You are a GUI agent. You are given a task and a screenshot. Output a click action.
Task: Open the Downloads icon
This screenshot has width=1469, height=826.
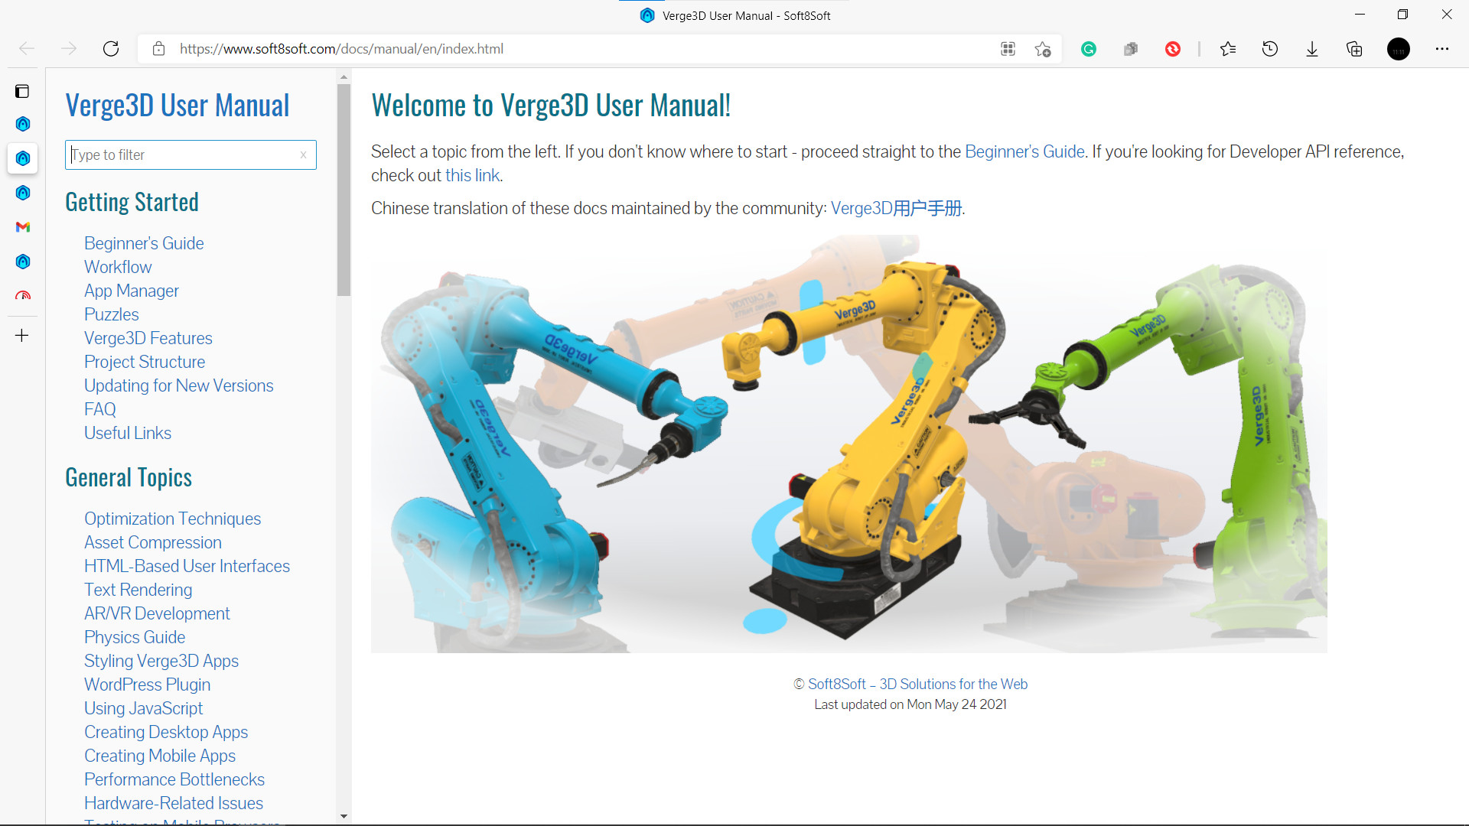click(1312, 49)
